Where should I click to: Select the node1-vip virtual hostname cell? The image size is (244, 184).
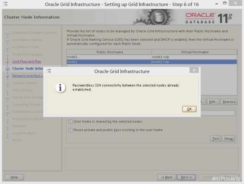click(194, 57)
